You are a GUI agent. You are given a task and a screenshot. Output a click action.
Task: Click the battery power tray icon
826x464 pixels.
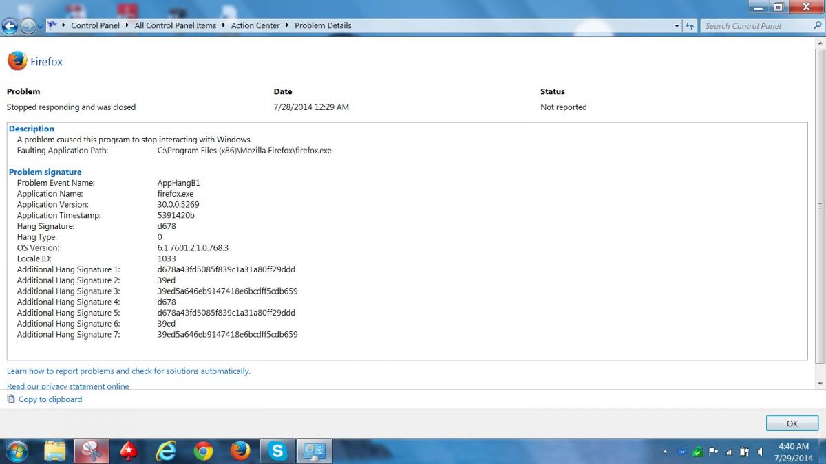tap(744, 452)
